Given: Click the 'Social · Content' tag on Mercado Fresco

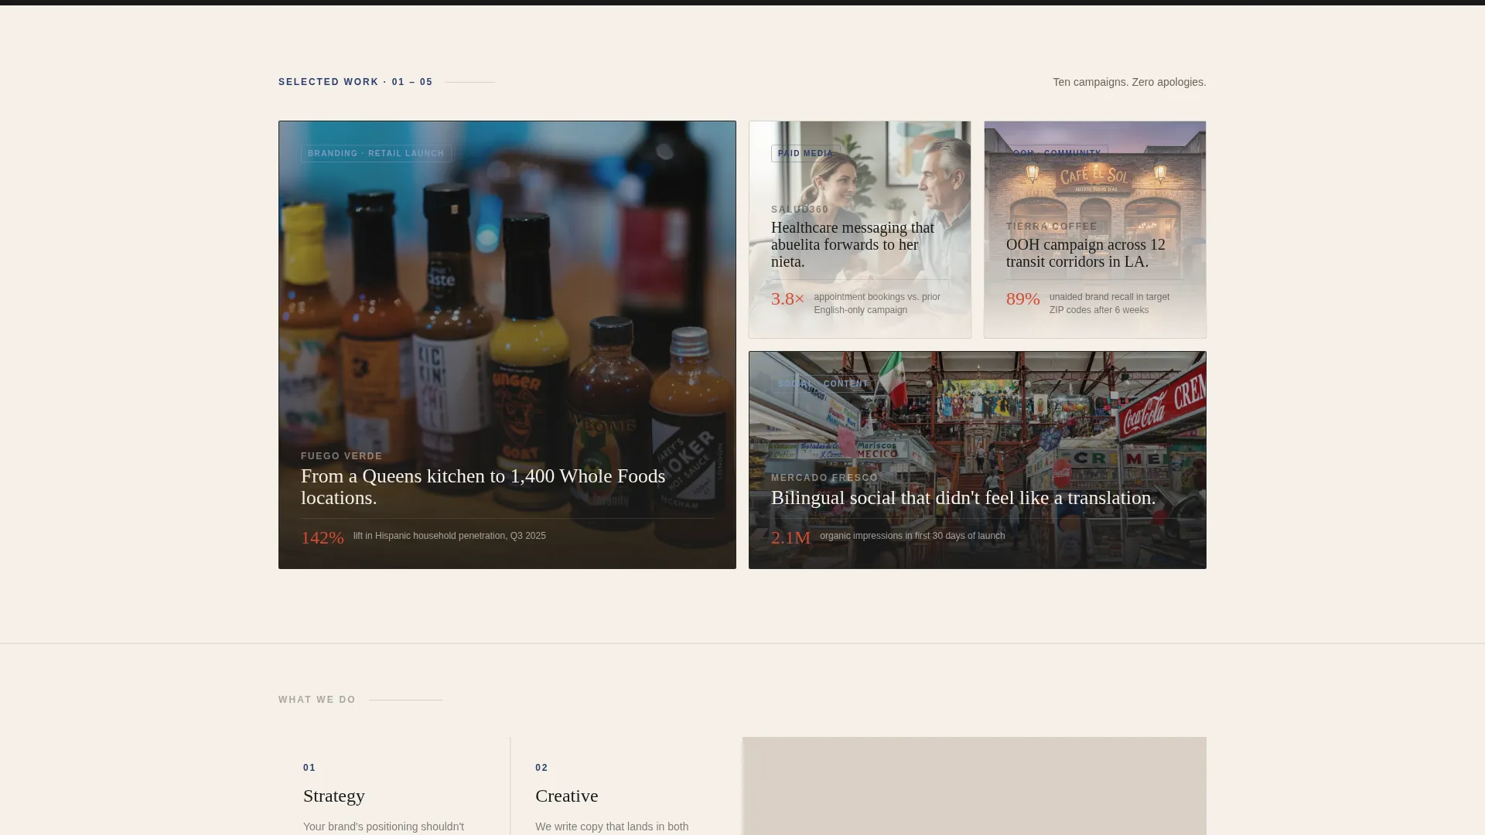Looking at the screenshot, I should click(x=824, y=384).
